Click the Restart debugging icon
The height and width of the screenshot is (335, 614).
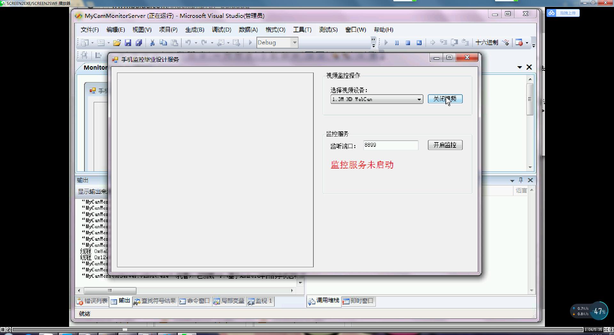click(419, 43)
